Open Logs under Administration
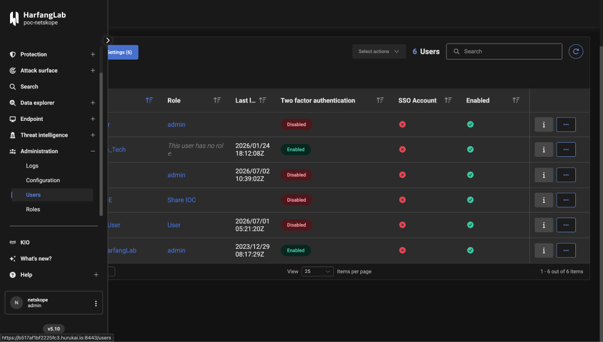Screen dimensions: 603x342 point(32,166)
